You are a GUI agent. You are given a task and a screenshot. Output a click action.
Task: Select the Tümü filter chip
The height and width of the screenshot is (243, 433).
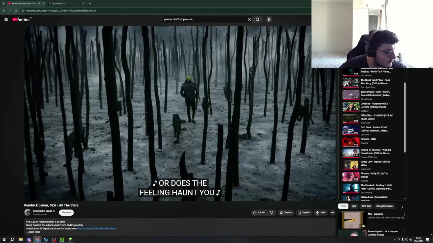(x=343, y=206)
